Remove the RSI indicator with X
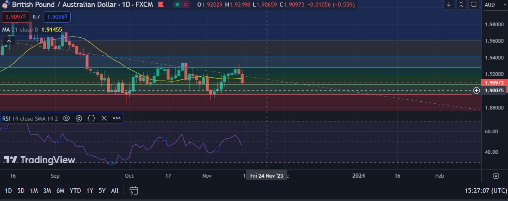Screen dimensions: 508x201 pos(104,118)
